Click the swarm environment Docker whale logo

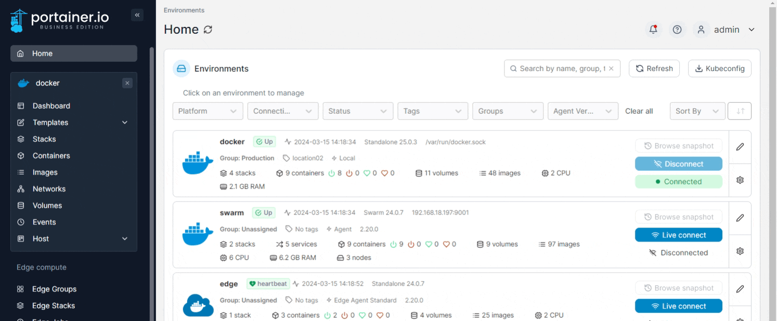(198, 234)
